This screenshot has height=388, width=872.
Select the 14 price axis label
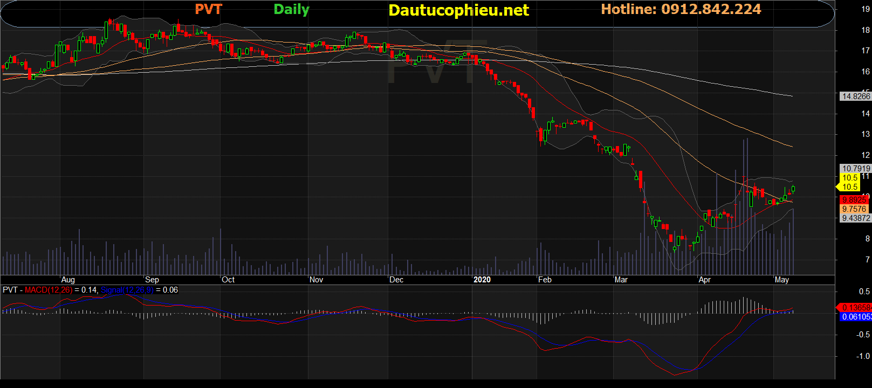pyautogui.click(x=866, y=114)
